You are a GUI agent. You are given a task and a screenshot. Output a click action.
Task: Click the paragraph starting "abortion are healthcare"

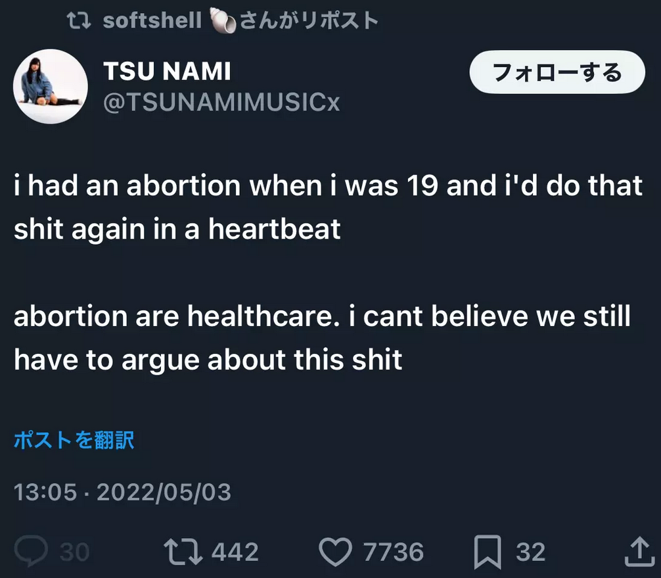322,338
